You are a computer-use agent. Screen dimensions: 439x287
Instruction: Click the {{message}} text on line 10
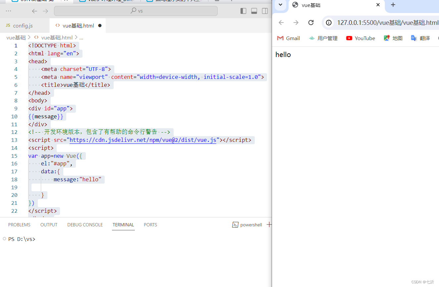(x=46, y=116)
